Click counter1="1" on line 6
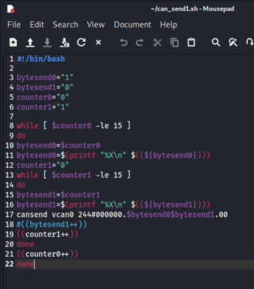The height and width of the screenshot is (289, 254). pyautogui.click(x=43, y=107)
